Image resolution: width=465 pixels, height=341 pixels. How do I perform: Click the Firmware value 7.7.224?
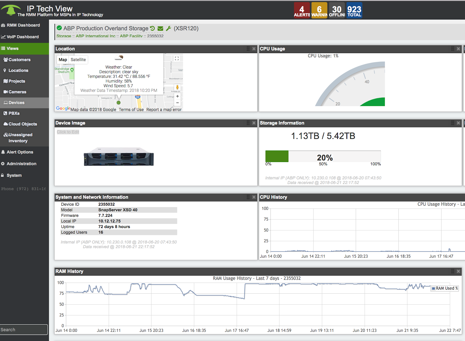[105, 216]
